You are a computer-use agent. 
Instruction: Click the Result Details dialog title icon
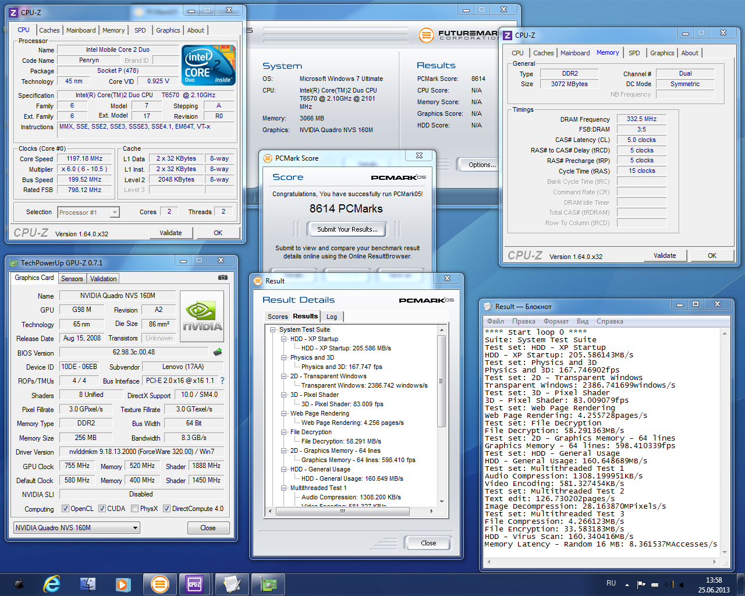tap(258, 281)
